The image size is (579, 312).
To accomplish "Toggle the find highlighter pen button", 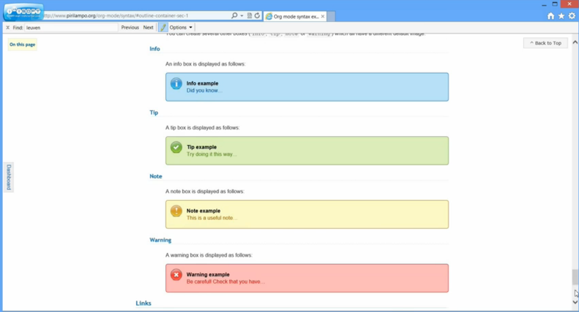I will click(162, 27).
